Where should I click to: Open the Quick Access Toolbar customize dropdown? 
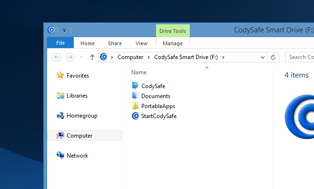(65, 30)
